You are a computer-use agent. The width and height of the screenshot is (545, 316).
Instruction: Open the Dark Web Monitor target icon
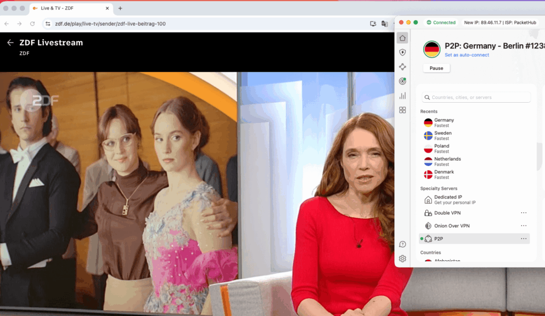tap(402, 81)
